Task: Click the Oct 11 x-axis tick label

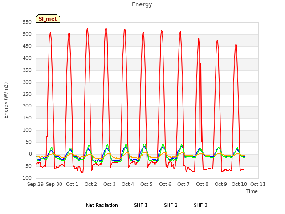Action: click(x=258, y=184)
